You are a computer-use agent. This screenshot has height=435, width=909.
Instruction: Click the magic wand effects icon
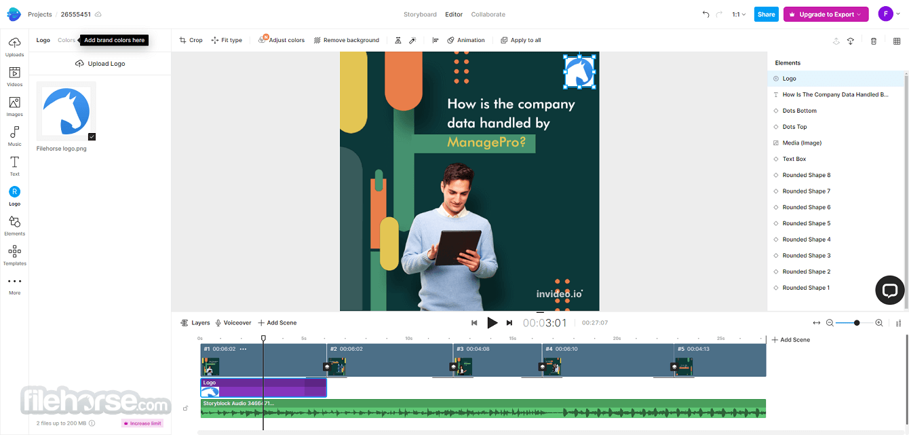(x=412, y=40)
